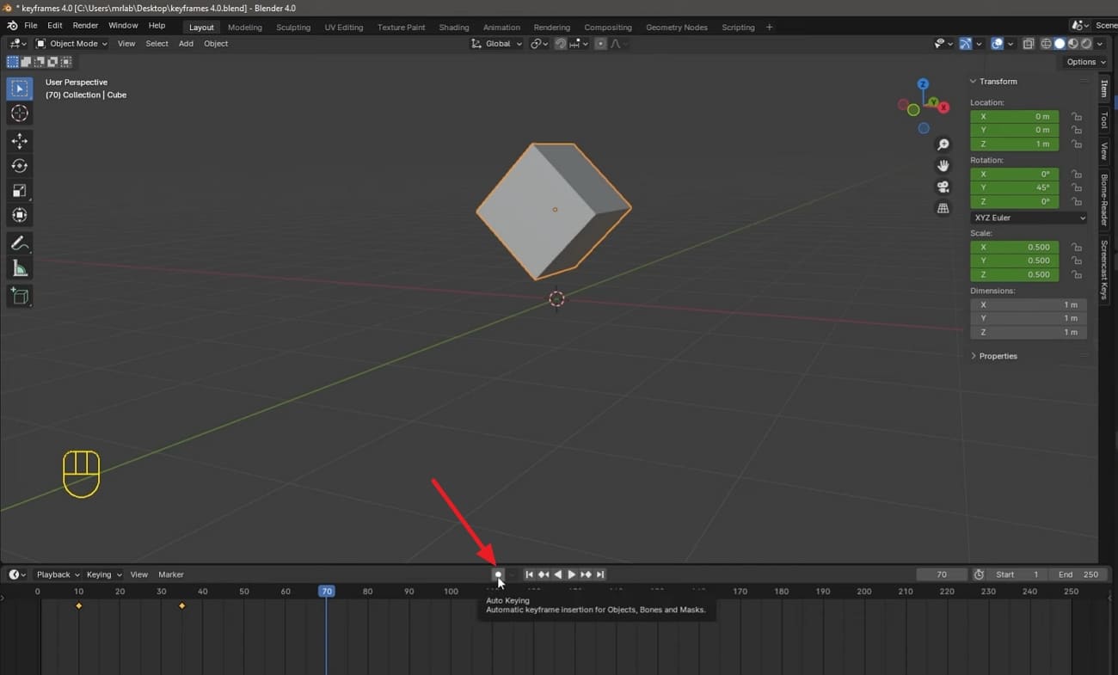The height and width of the screenshot is (675, 1118).
Task: Switch to solid viewport shading
Action: (1060, 44)
